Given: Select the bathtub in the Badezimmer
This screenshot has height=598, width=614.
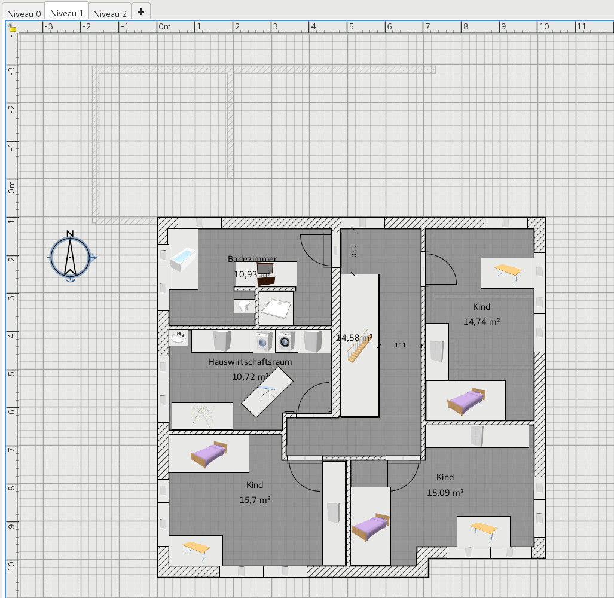Looking at the screenshot, I should click(x=183, y=260).
